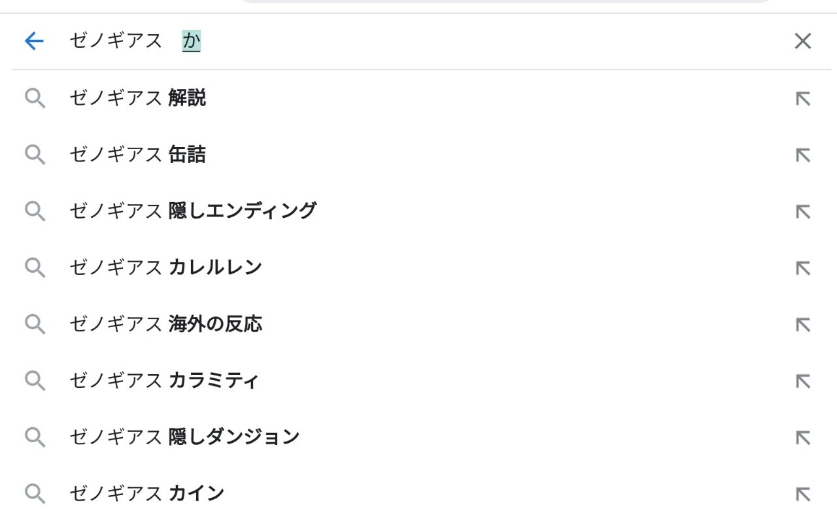Click the arrow icon beside 隠しエンディング
The height and width of the screenshot is (524, 837).
click(x=802, y=211)
